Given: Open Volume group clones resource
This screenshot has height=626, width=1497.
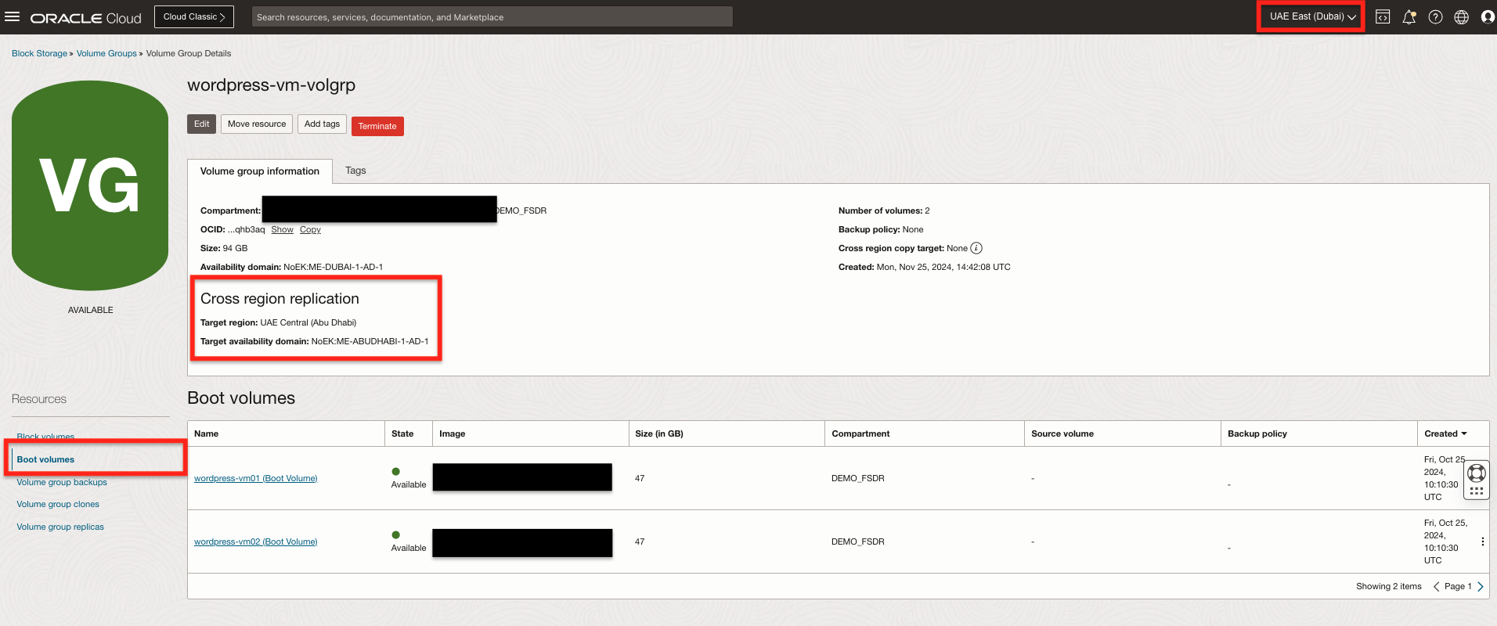Looking at the screenshot, I should point(58,504).
